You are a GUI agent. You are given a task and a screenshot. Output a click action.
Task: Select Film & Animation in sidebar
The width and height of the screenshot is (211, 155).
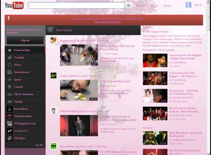pos(25,94)
